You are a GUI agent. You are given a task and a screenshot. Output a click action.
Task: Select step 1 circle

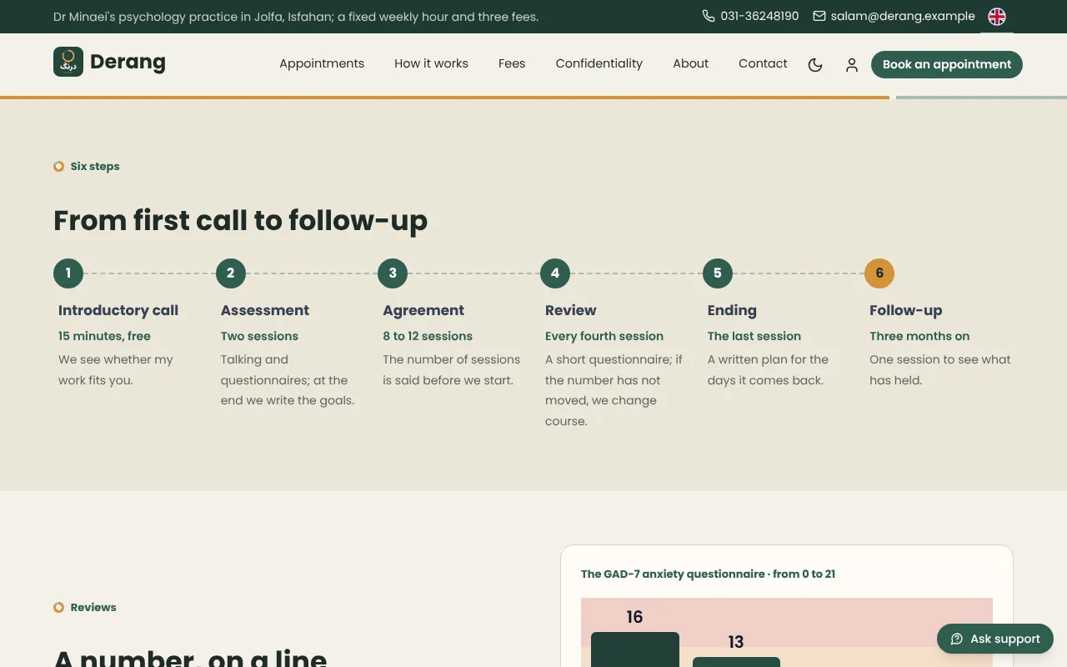68,273
